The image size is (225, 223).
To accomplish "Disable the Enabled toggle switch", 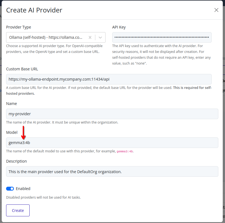I will (x=10, y=189).
